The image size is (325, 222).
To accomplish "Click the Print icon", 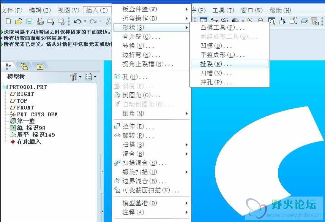I will pos(40,22).
